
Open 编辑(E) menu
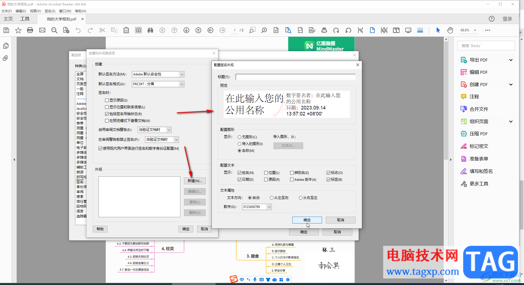(x=21, y=11)
